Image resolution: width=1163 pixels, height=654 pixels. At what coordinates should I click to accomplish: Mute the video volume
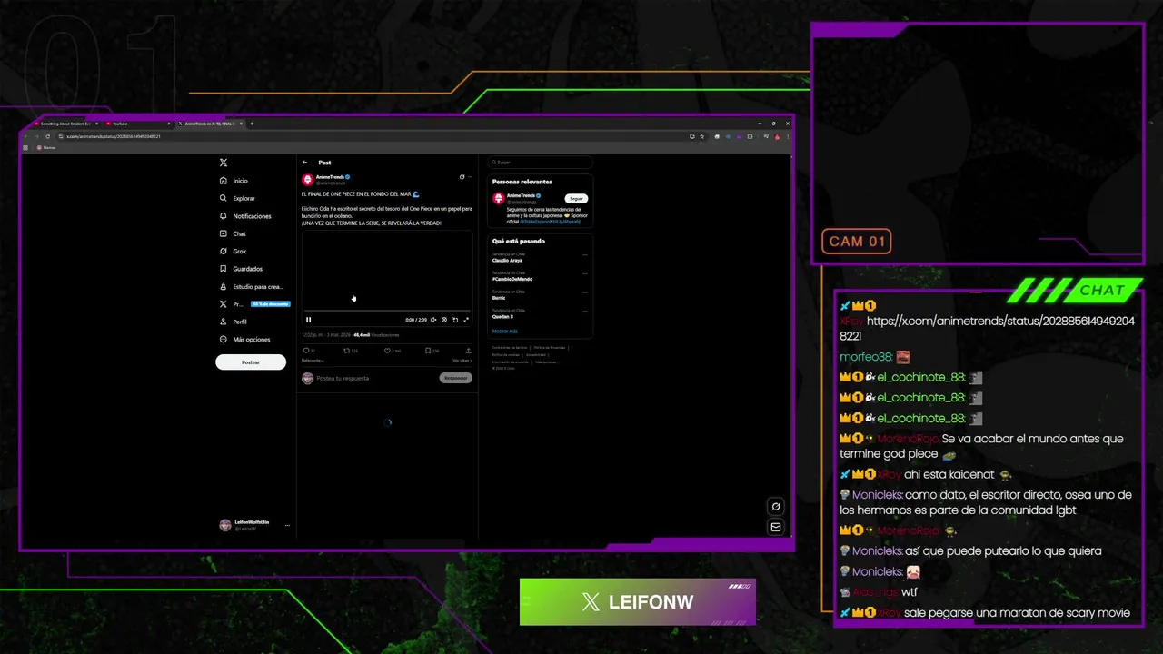(433, 320)
